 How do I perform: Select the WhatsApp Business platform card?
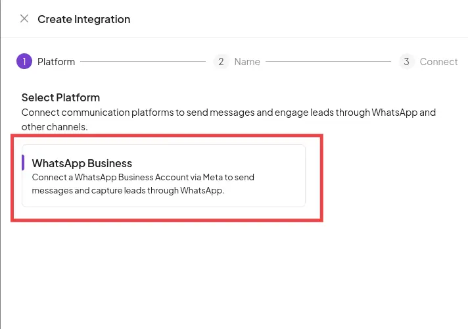(x=164, y=176)
